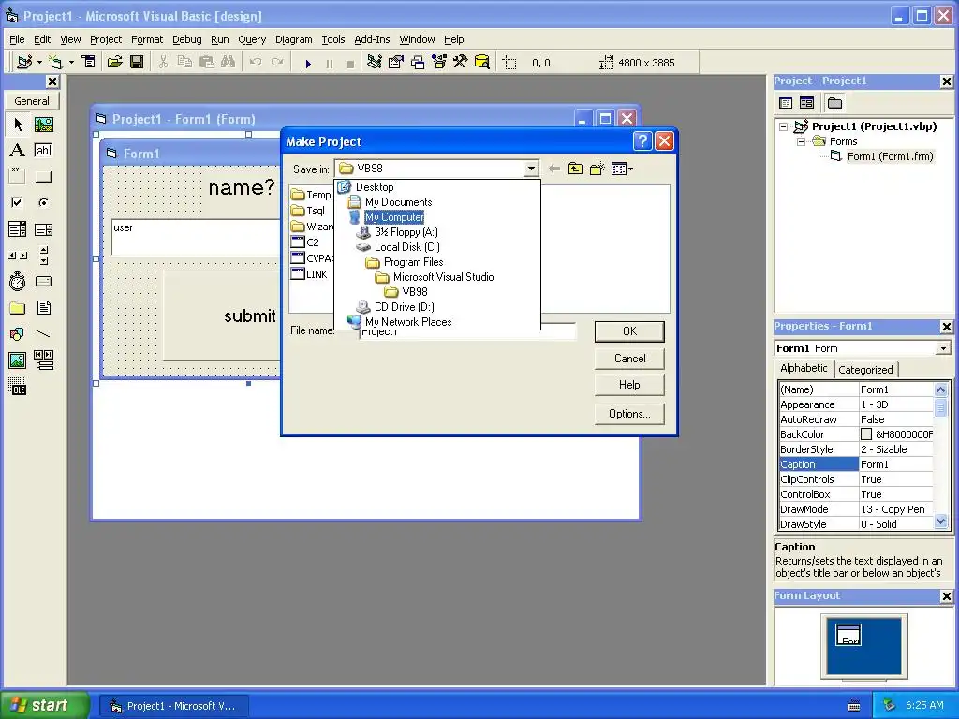Image resolution: width=959 pixels, height=719 pixels.
Task: Select the CommandButton tool in toolbox
Action: point(43,177)
